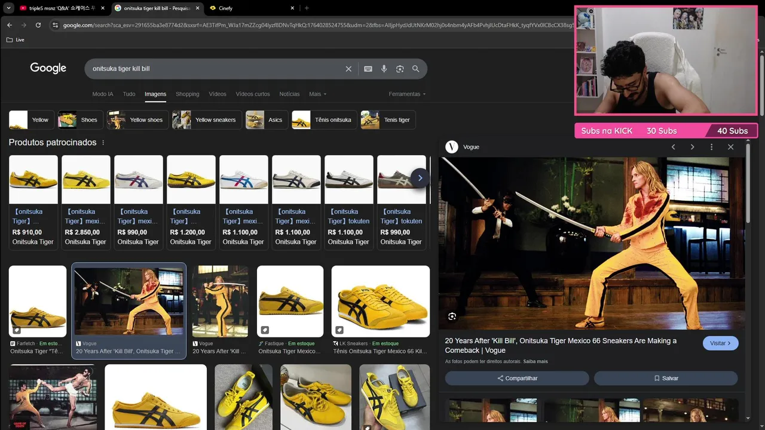Expand the Mais search filter menu
This screenshot has height=430, width=765.
317,94
